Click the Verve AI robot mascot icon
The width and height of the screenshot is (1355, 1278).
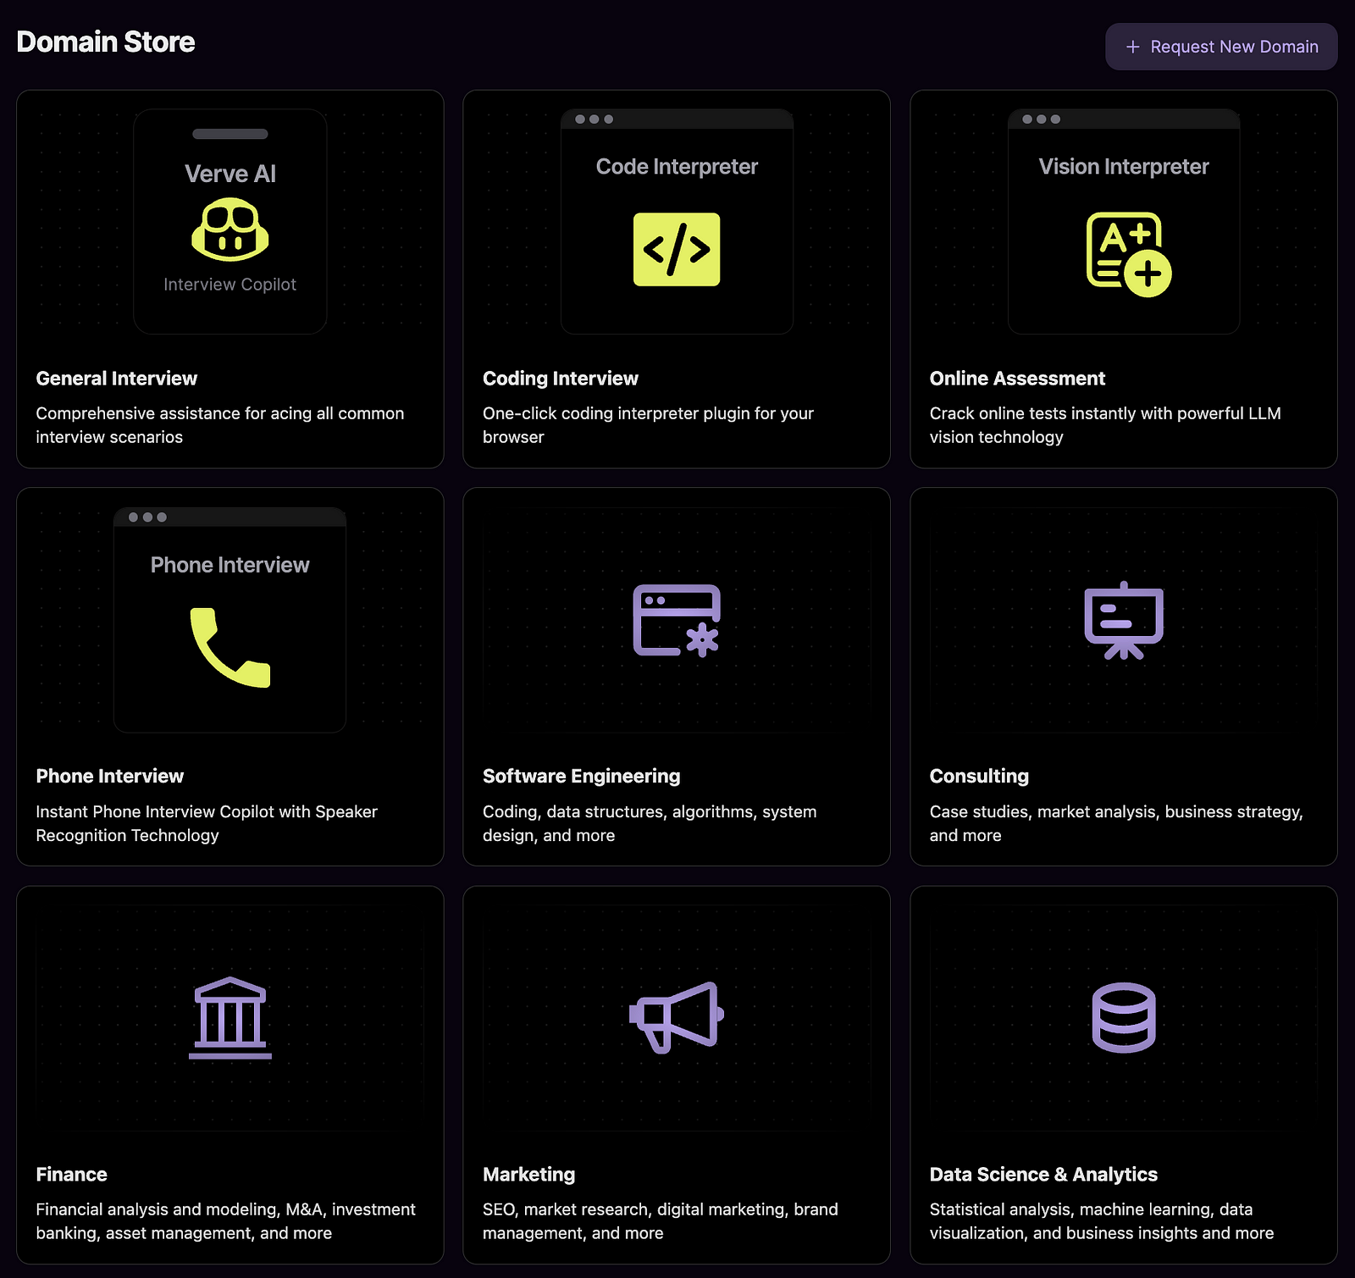pyautogui.click(x=230, y=230)
